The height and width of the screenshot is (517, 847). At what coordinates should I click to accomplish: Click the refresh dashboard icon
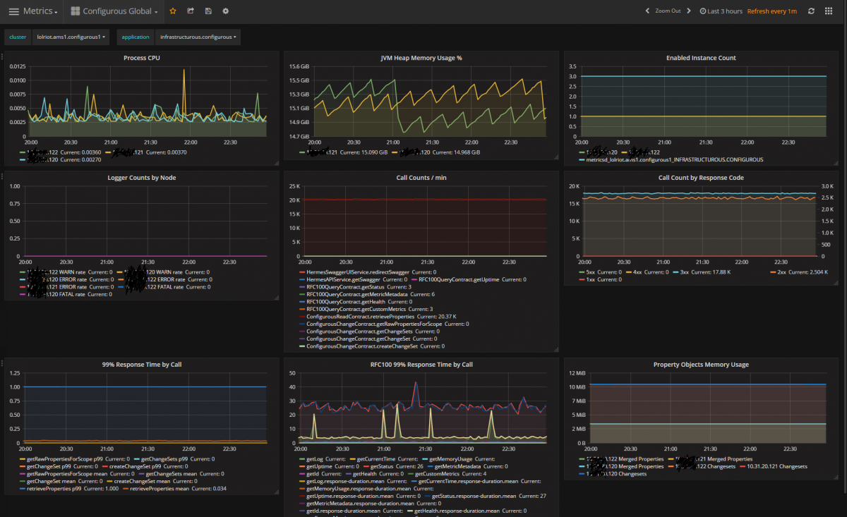[811, 11]
